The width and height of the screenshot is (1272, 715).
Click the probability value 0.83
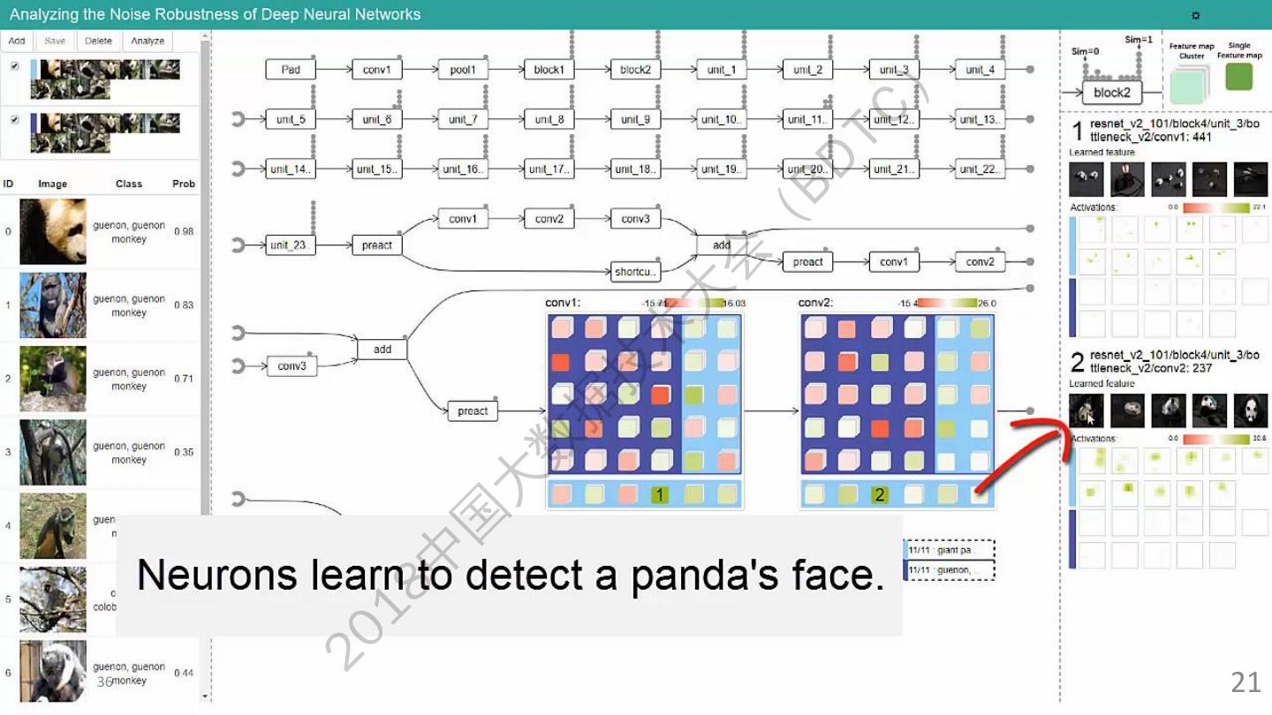pos(184,305)
